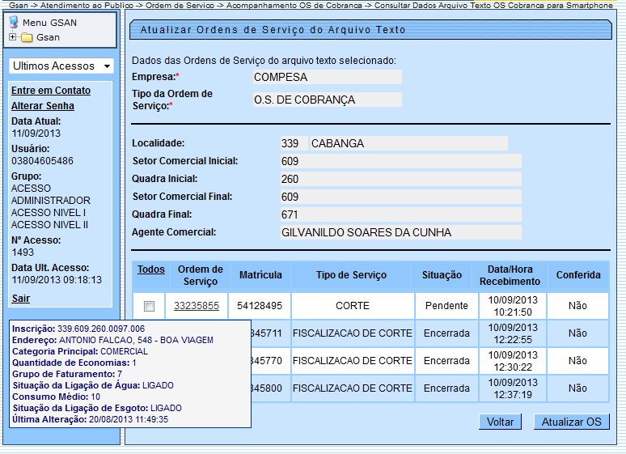Click the Entre em Contato link
The image size is (626, 454).
(x=51, y=91)
